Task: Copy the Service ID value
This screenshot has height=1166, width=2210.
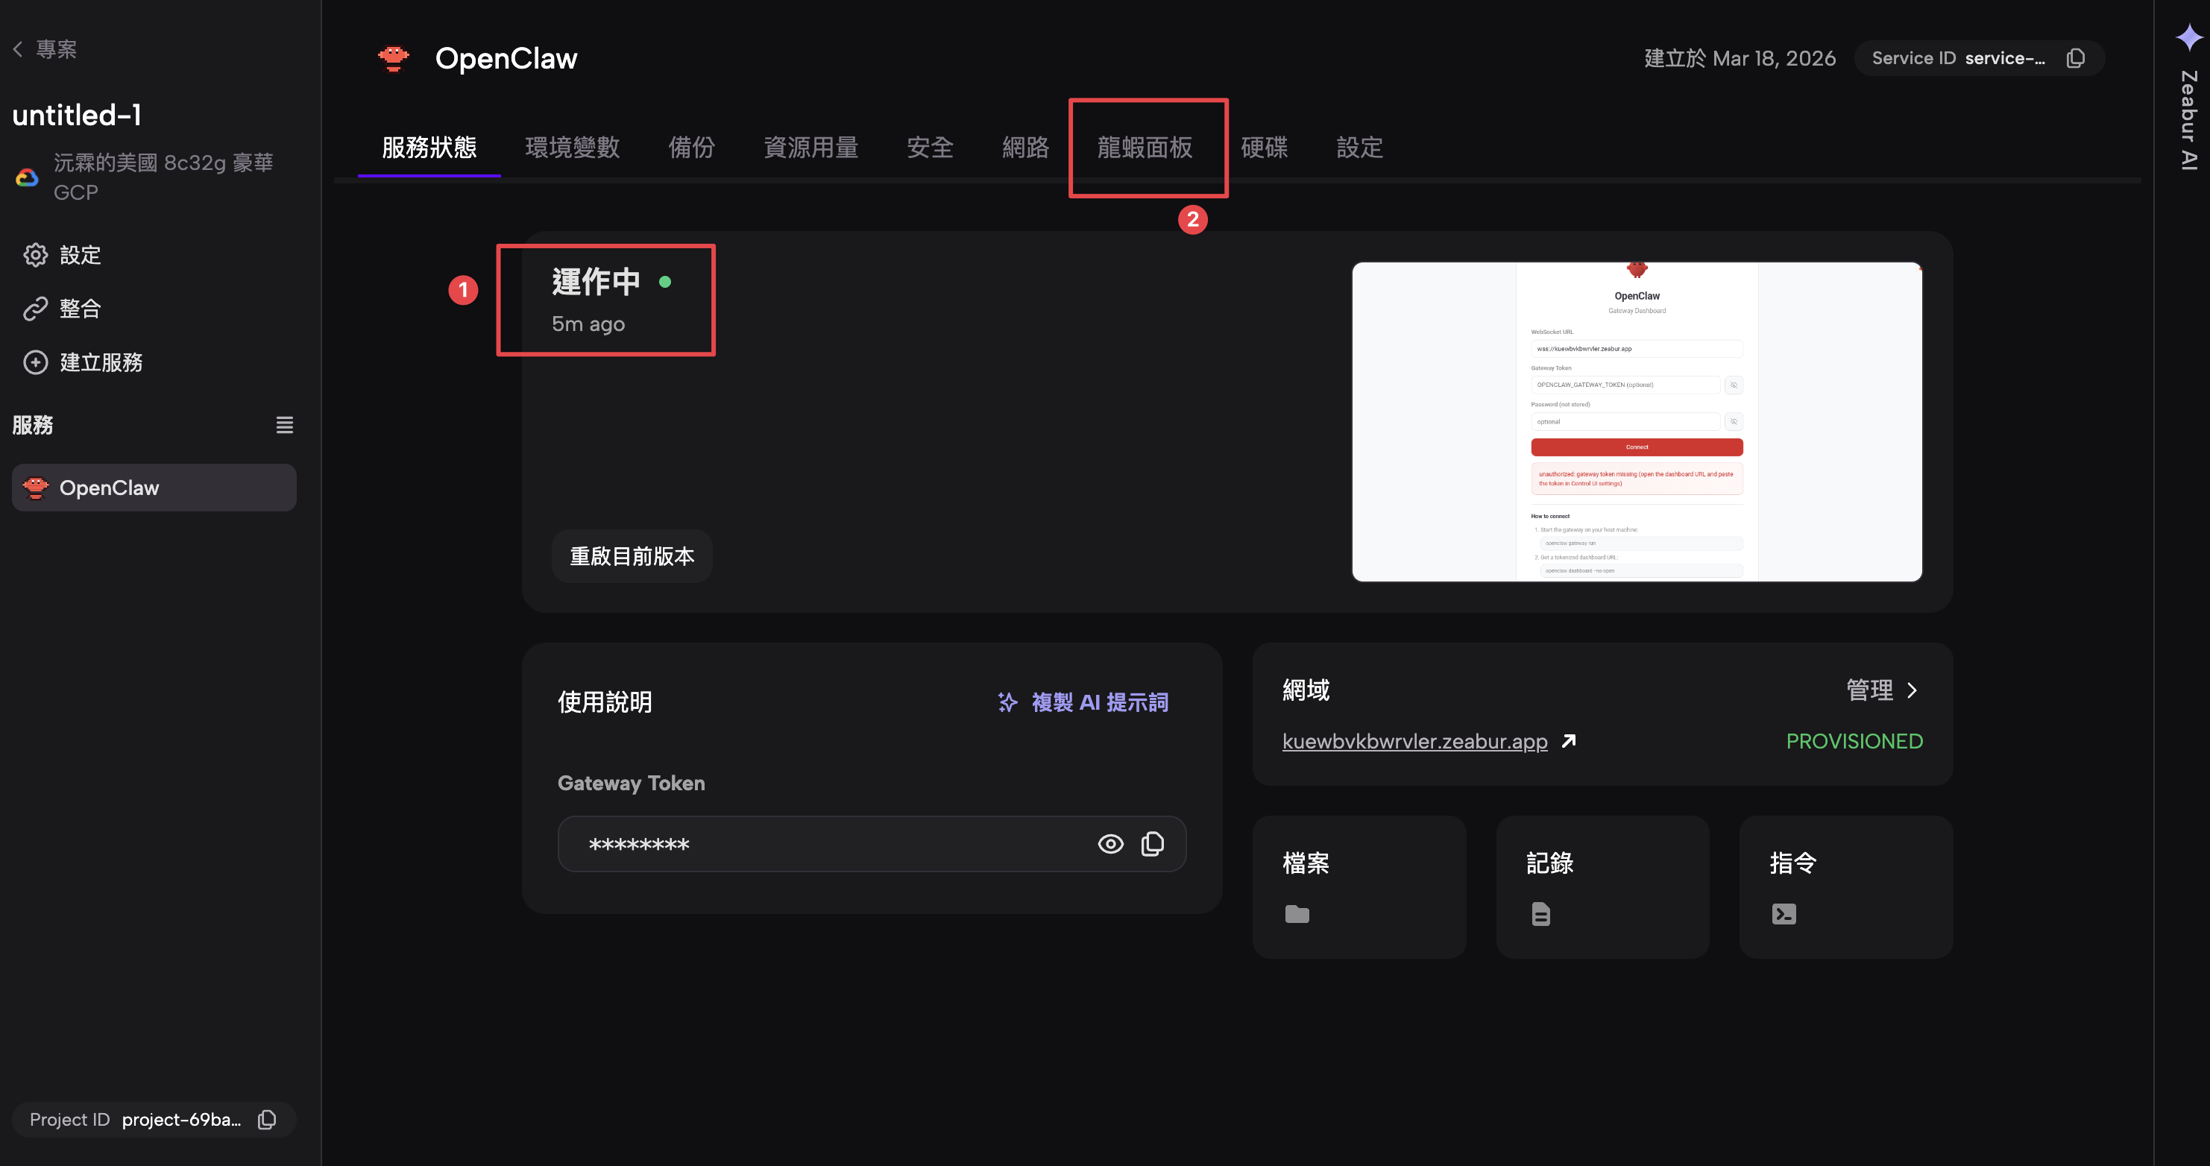Action: pyautogui.click(x=2074, y=58)
